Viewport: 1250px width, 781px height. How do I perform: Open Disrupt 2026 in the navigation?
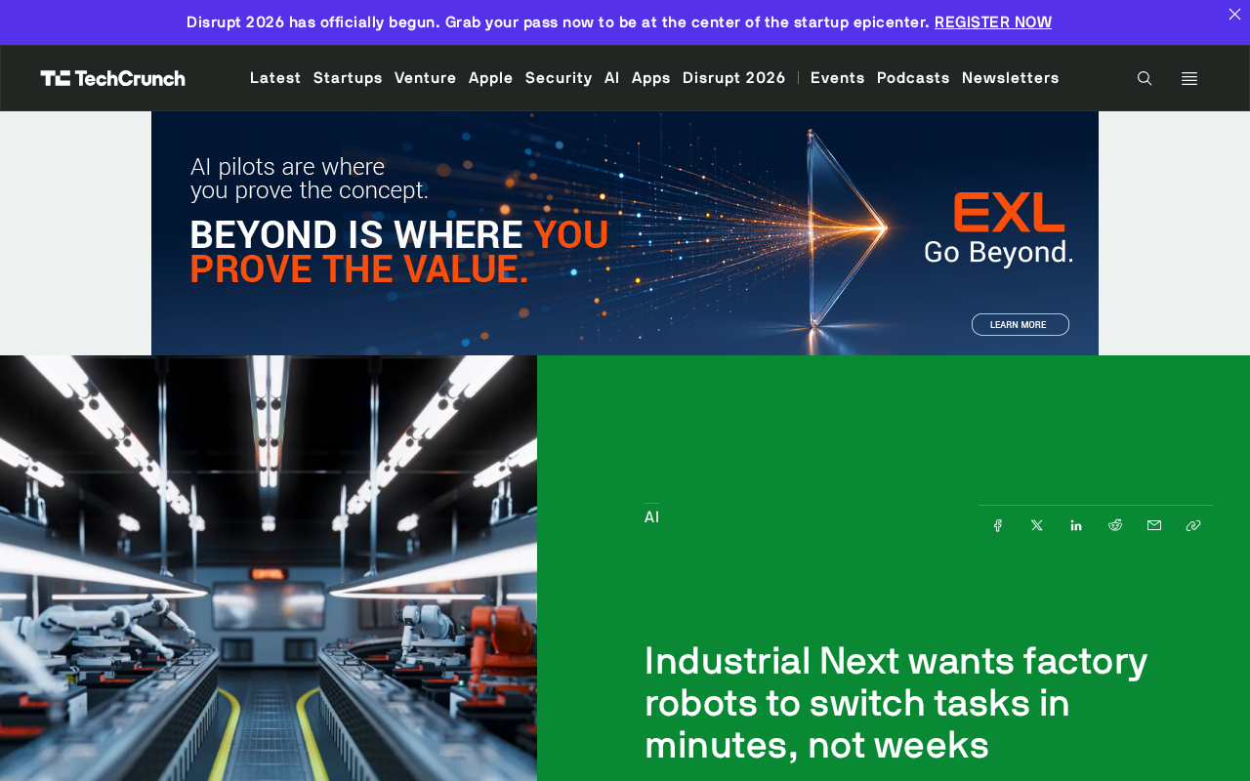click(734, 78)
